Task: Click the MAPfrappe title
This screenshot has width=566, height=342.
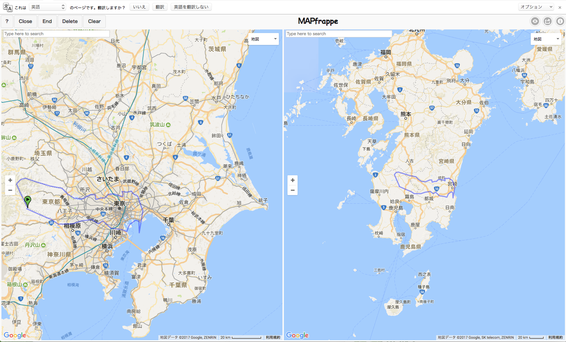Action: click(318, 21)
